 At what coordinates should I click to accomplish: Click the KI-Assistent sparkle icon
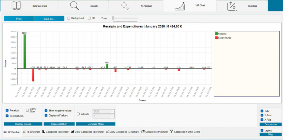pos(125,6)
